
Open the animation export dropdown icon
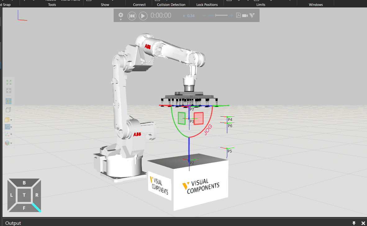(252, 16)
